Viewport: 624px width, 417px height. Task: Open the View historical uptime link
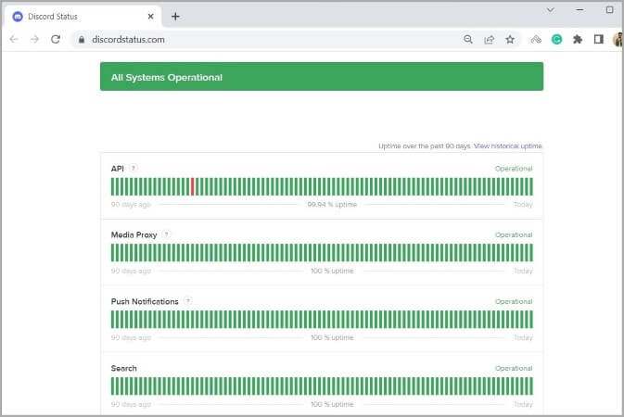tap(508, 146)
